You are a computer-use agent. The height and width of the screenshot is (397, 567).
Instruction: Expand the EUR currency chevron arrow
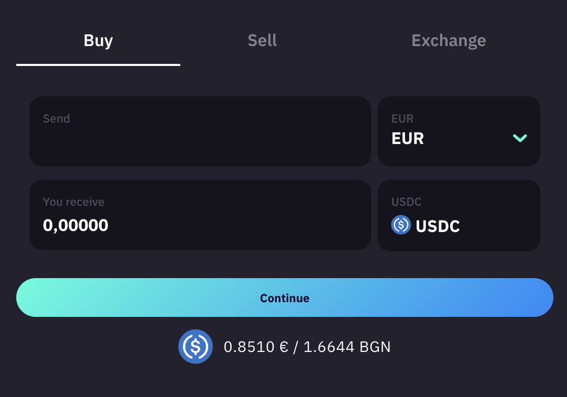click(x=520, y=138)
